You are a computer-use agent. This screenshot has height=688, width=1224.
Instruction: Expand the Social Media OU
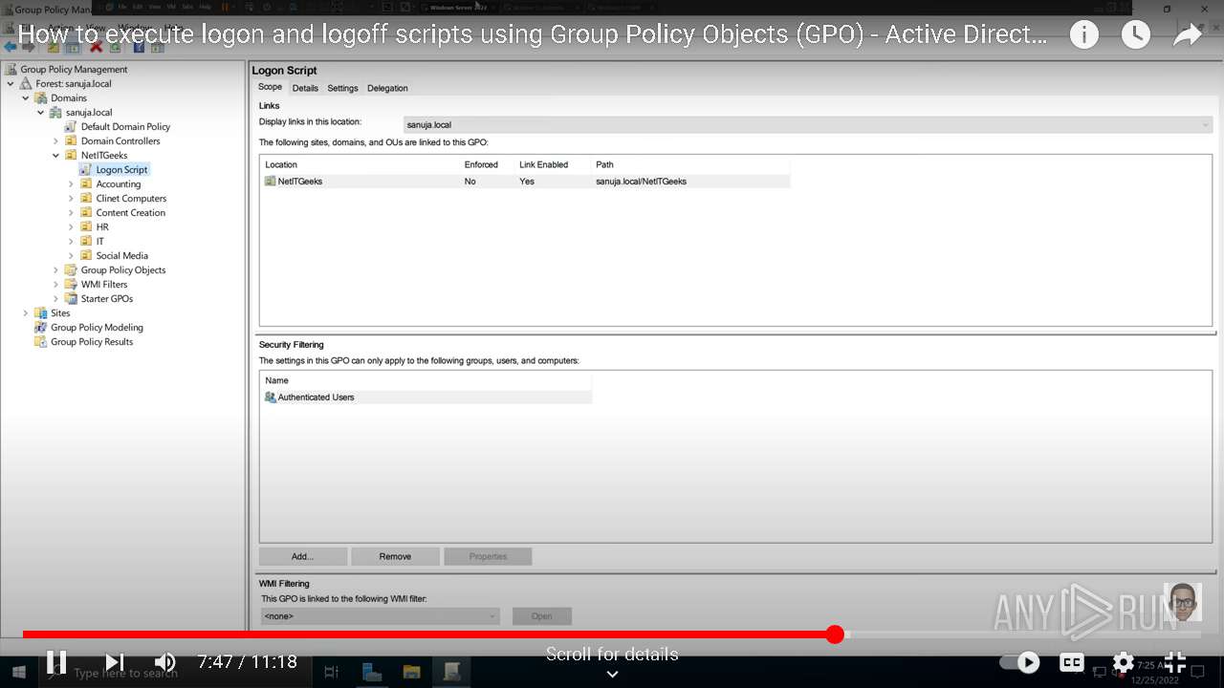click(72, 255)
